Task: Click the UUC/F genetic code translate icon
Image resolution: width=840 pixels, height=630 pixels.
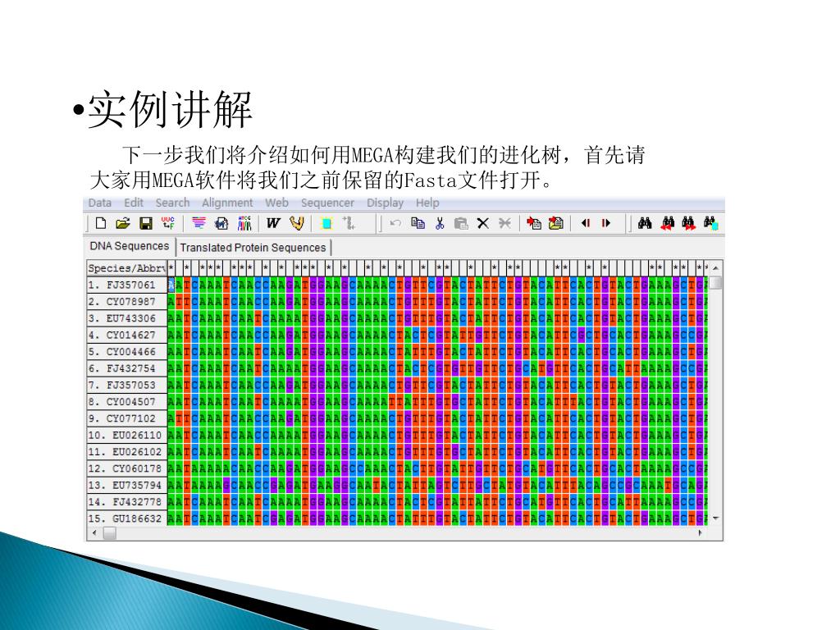Action: (x=167, y=223)
